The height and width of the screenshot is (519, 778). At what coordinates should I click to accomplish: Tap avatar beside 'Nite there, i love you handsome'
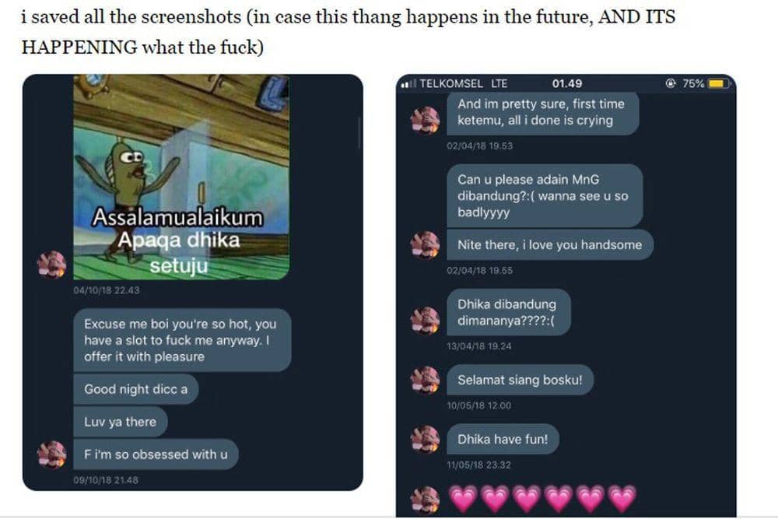426,244
